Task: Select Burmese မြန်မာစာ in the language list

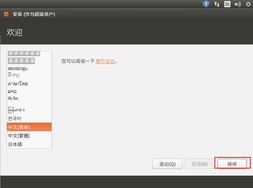Action: click(x=29, y=110)
